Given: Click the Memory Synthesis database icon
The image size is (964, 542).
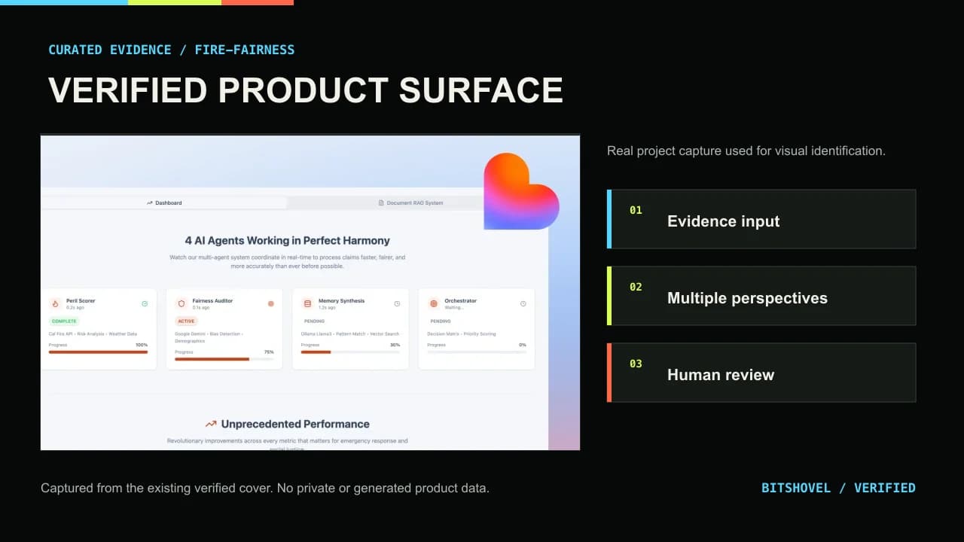Looking at the screenshot, I should tap(307, 303).
